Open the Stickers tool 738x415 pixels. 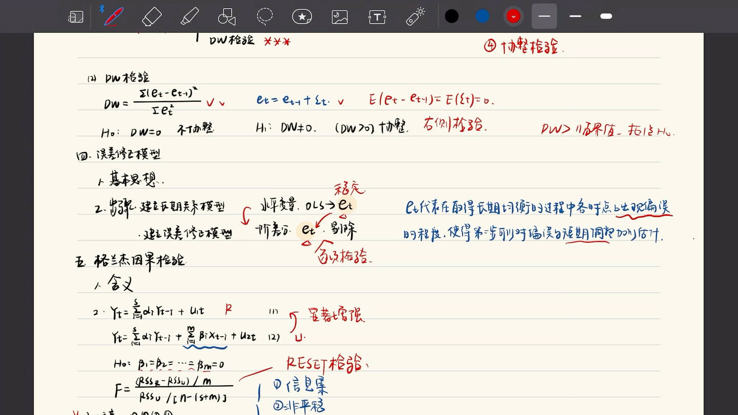click(302, 16)
